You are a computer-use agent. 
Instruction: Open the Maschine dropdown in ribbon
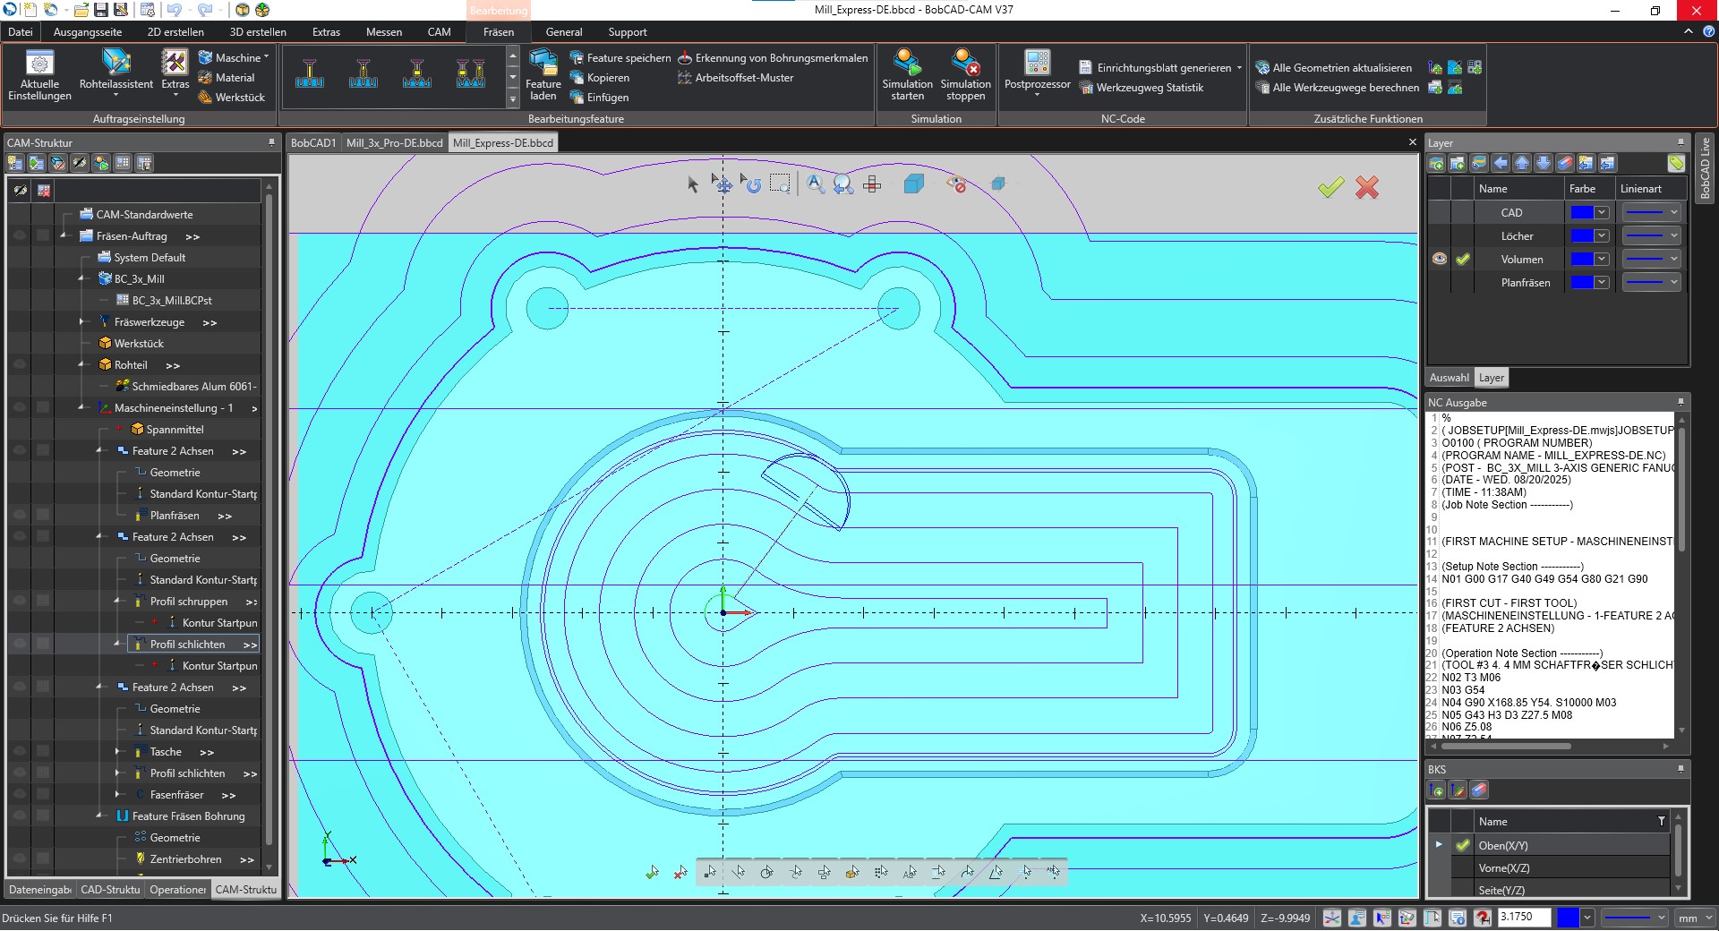point(235,57)
